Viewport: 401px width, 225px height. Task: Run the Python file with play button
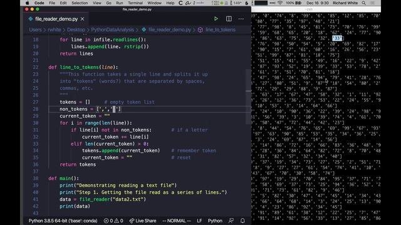click(x=216, y=19)
